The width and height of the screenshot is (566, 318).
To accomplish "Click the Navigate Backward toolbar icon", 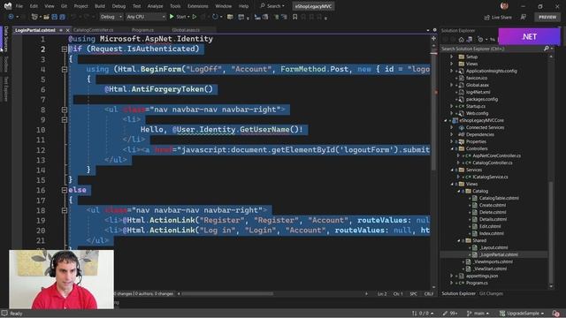I will point(11,17).
